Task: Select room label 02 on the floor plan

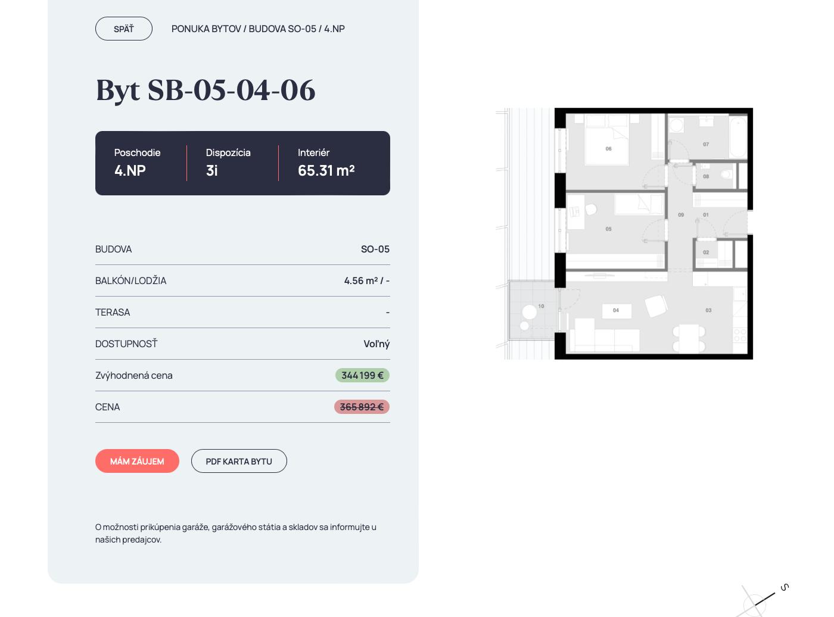Action: pos(706,253)
